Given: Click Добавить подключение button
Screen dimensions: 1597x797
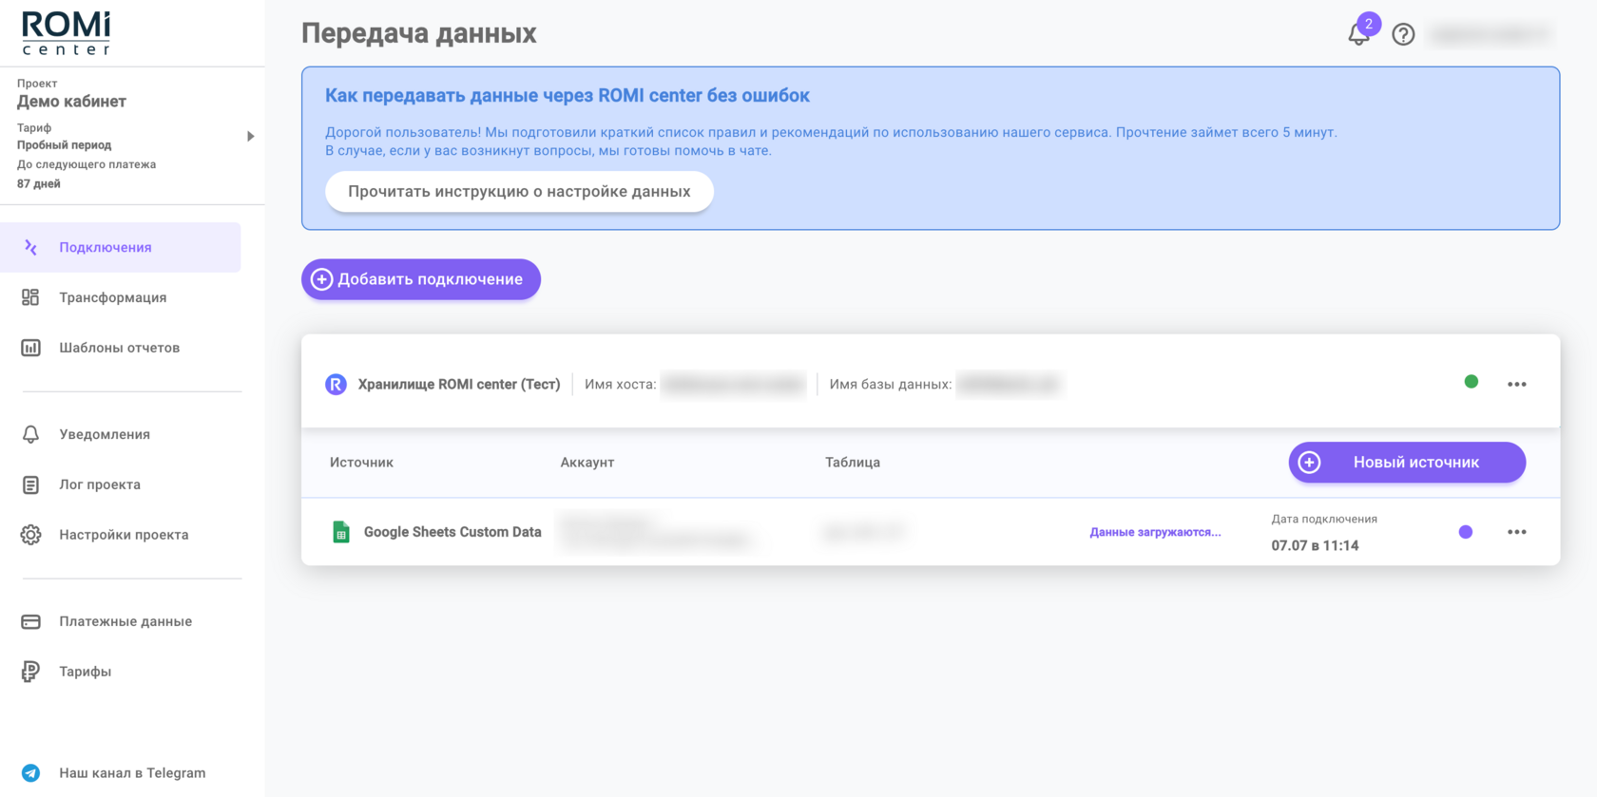Looking at the screenshot, I should (421, 279).
